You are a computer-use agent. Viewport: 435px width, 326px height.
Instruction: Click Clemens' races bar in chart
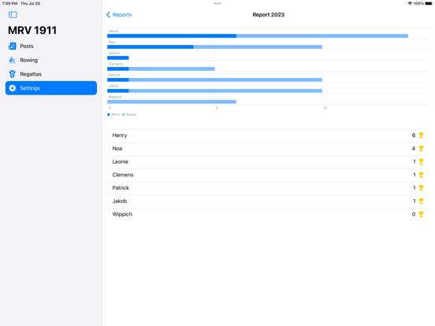[172, 69]
